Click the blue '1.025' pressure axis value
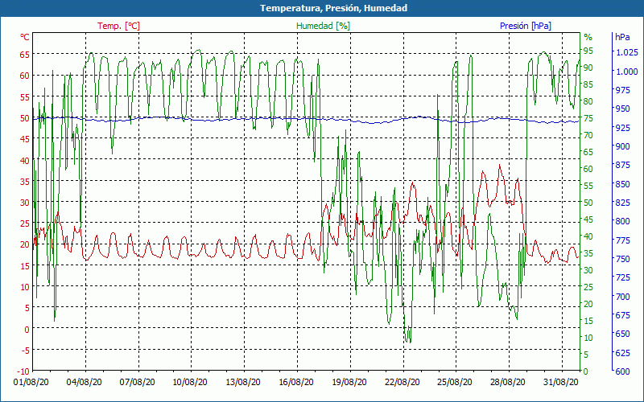 pyautogui.click(x=627, y=52)
